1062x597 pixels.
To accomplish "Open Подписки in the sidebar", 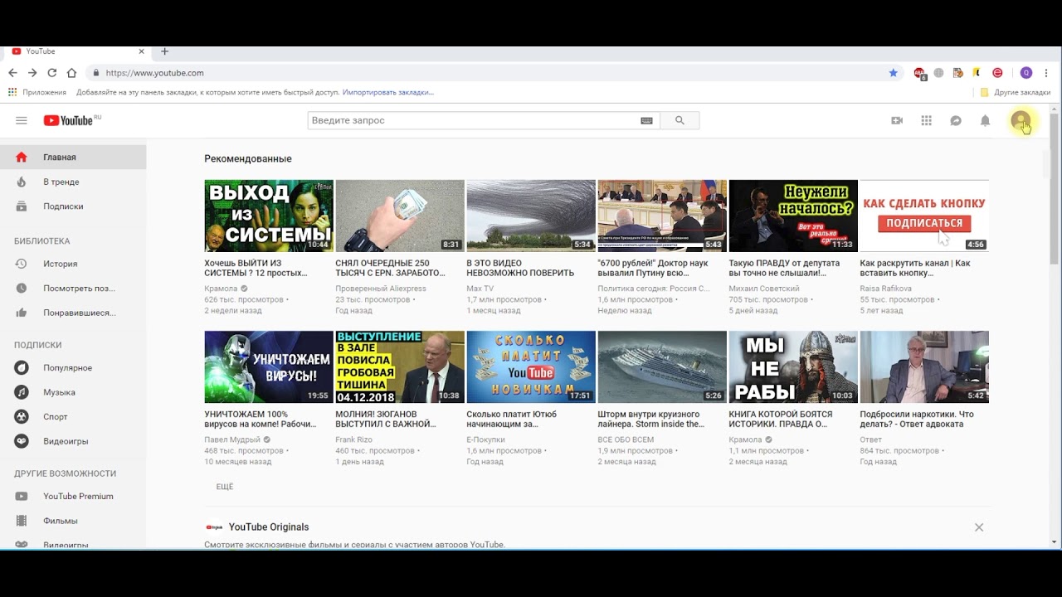I will coord(73,206).
